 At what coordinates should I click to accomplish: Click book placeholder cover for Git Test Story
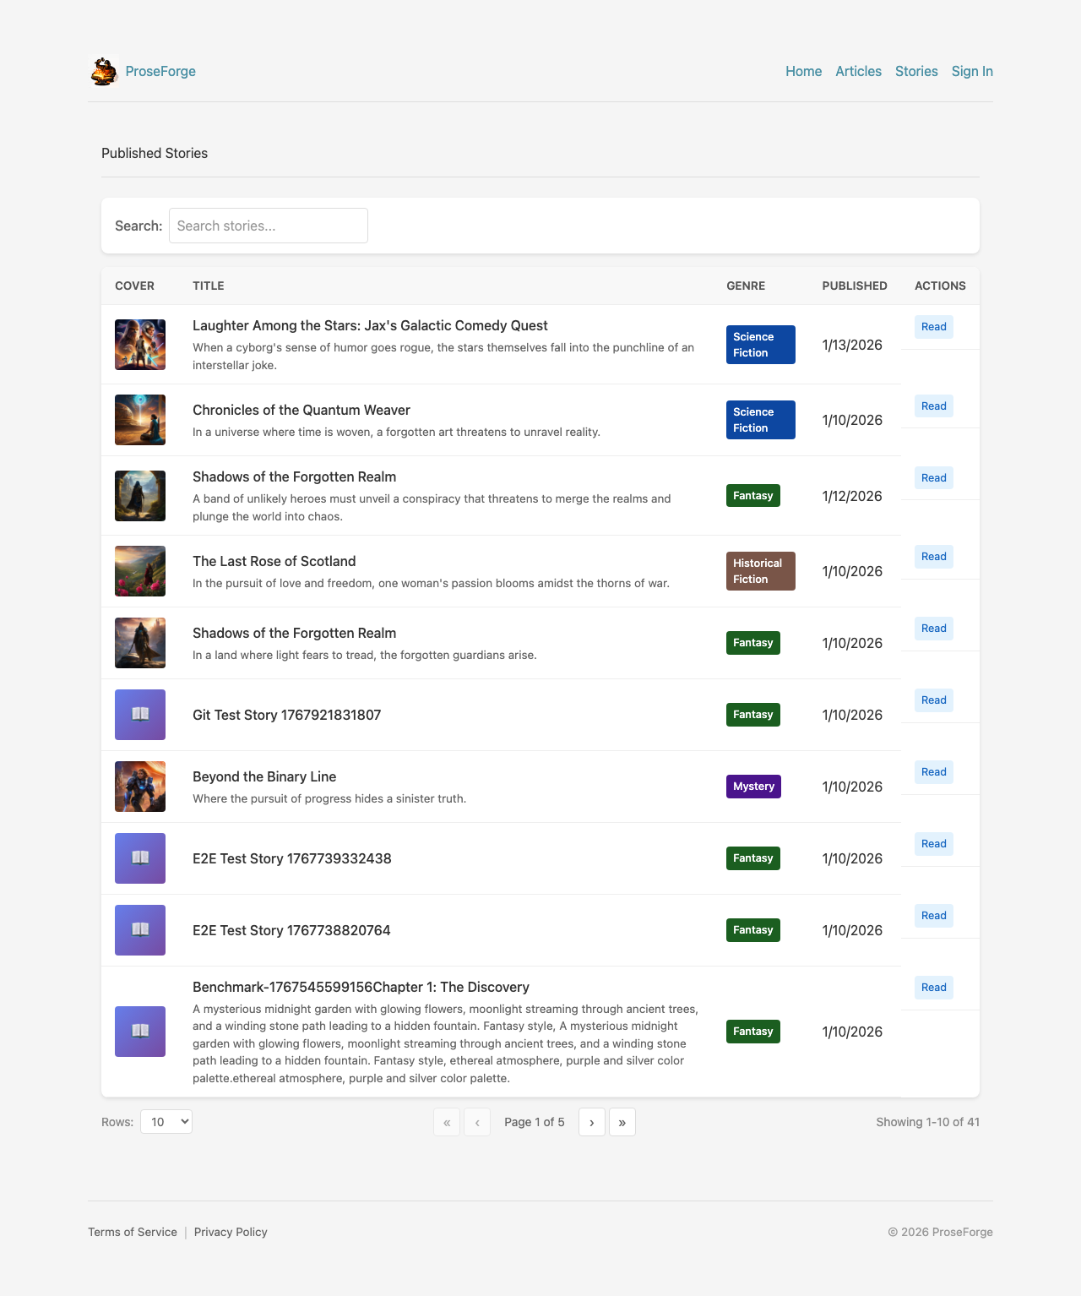pyautogui.click(x=140, y=715)
